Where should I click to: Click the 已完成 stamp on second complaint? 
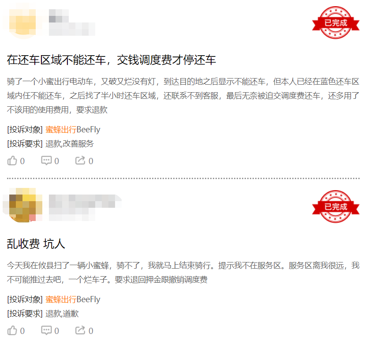pos(335,206)
